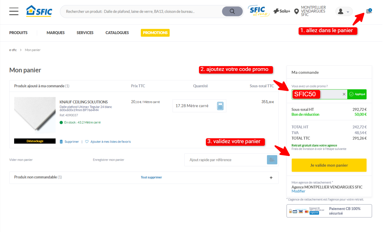Expand the Produit non commandable section

(x=271, y=178)
